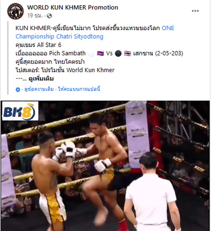
Task: Click the Cambodia flag emoji
Action: click(x=101, y=53)
